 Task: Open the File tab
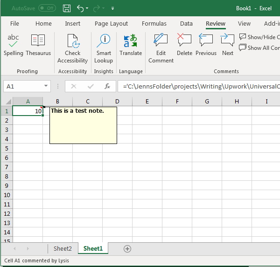[14, 24]
